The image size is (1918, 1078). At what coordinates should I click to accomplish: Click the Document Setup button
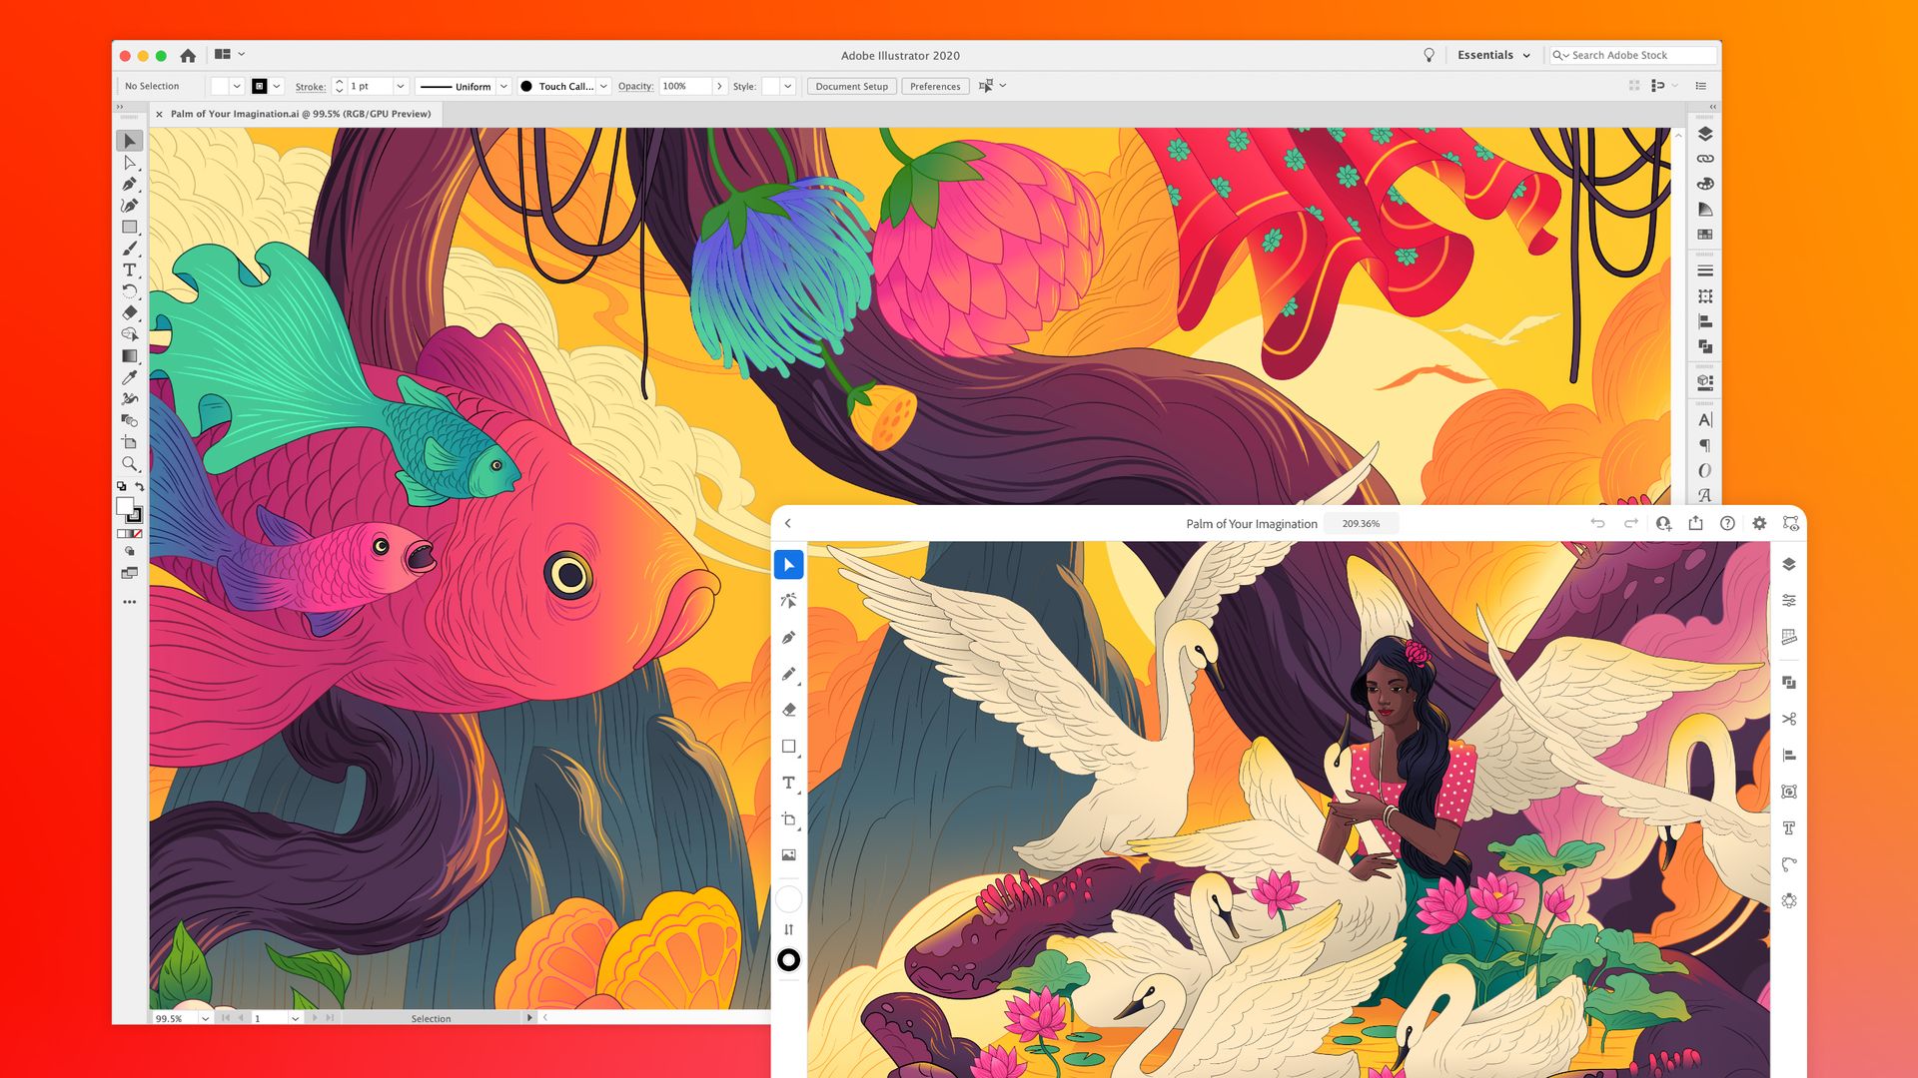click(851, 86)
